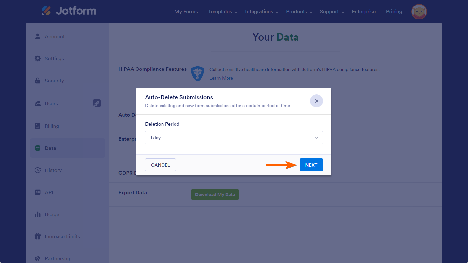Open the API sidebar icon
468x263 pixels.
coord(38,192)
